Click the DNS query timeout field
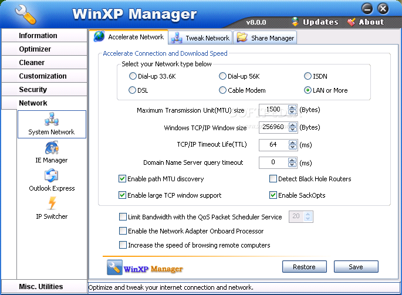This screenshot has height=295, width=402. [x=273, y=163]
